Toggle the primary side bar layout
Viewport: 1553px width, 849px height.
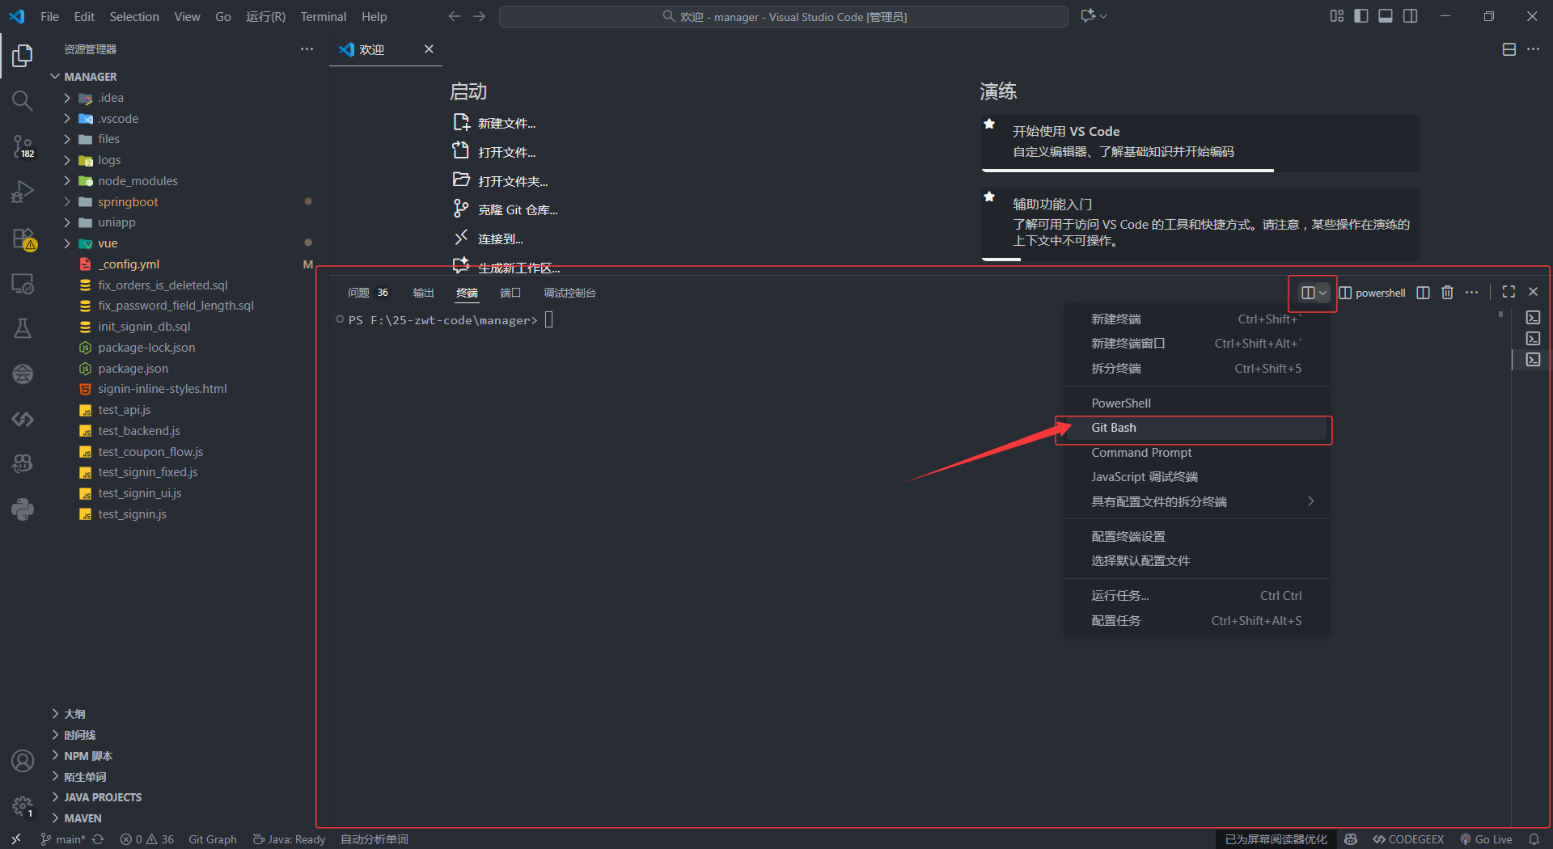tap(1361, 16)
